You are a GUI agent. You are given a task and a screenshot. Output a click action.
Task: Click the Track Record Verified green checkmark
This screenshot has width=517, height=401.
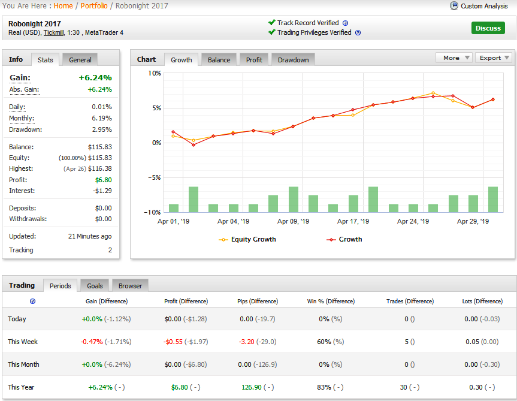(x=272, y=22)
